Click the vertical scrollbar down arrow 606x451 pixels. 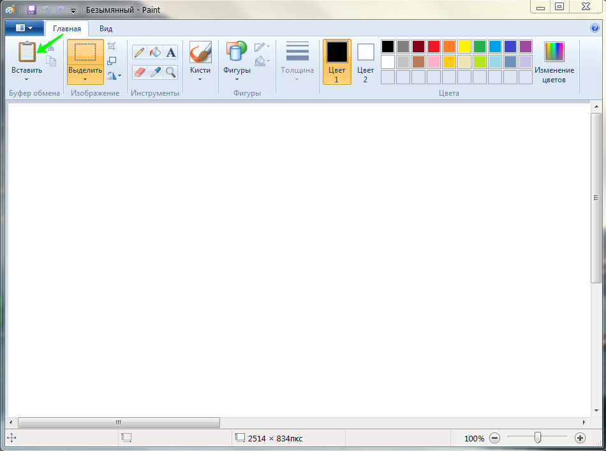(x=596, y=410)
